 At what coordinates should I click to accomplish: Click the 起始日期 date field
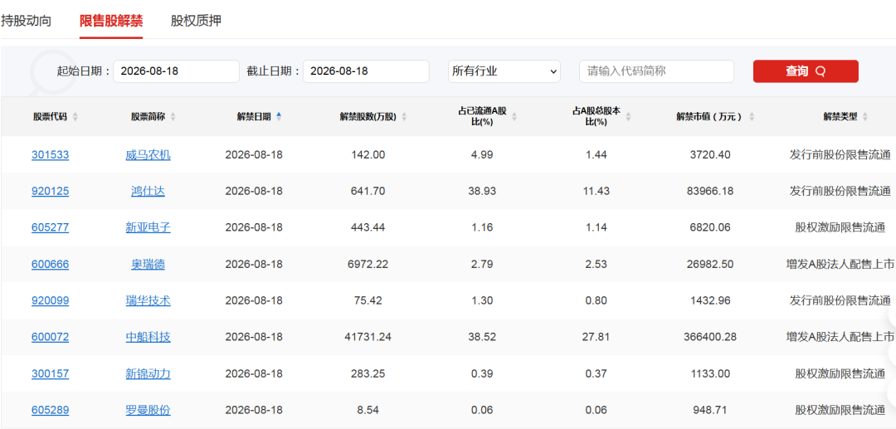point(176,71)
